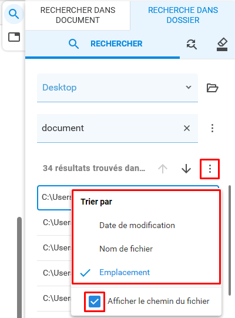235x318 pixels.
Task: Switch to Recherche dans dossier tab
Action: click(x=183, y=15)
